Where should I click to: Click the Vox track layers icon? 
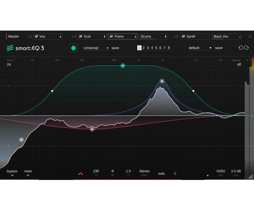tap(37, 37)
